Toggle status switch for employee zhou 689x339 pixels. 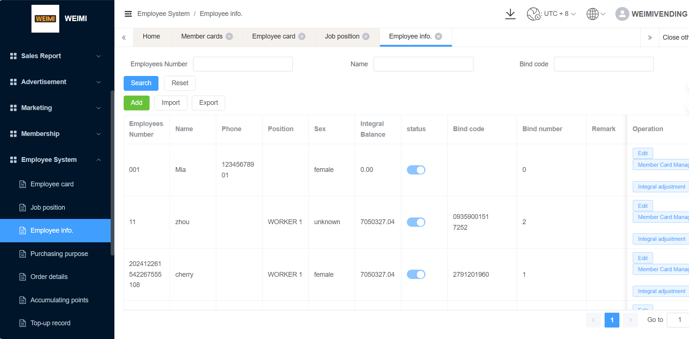(416, 222)
